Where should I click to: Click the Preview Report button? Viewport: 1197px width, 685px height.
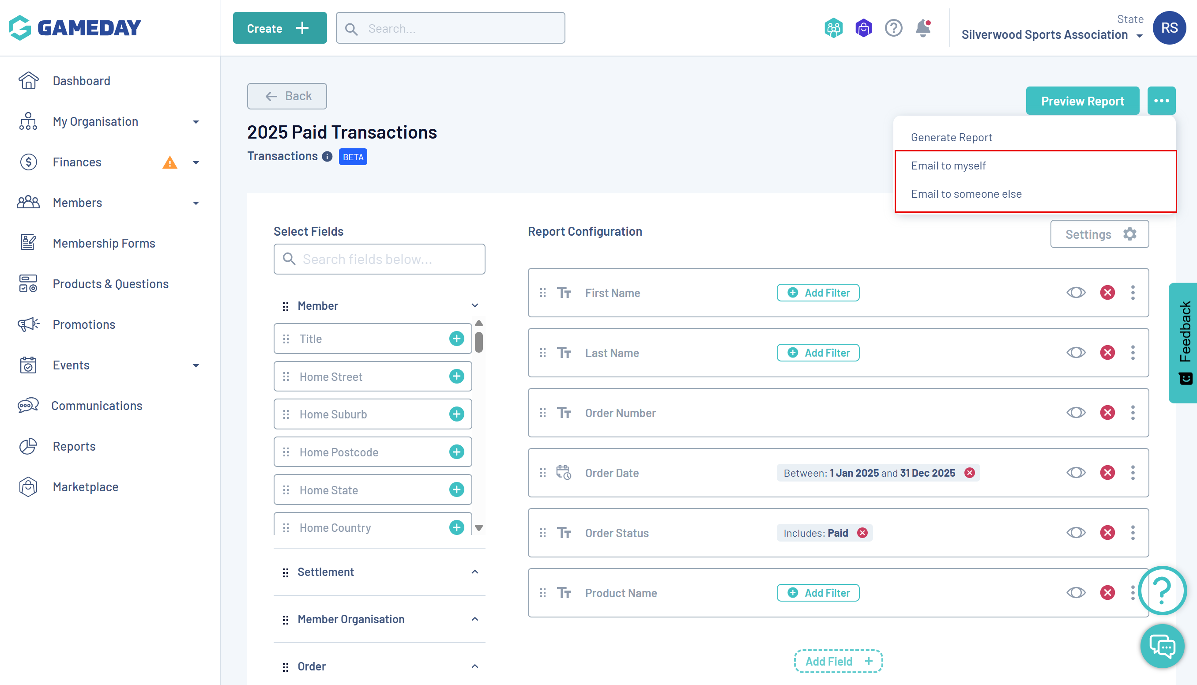click(1082, 101)
